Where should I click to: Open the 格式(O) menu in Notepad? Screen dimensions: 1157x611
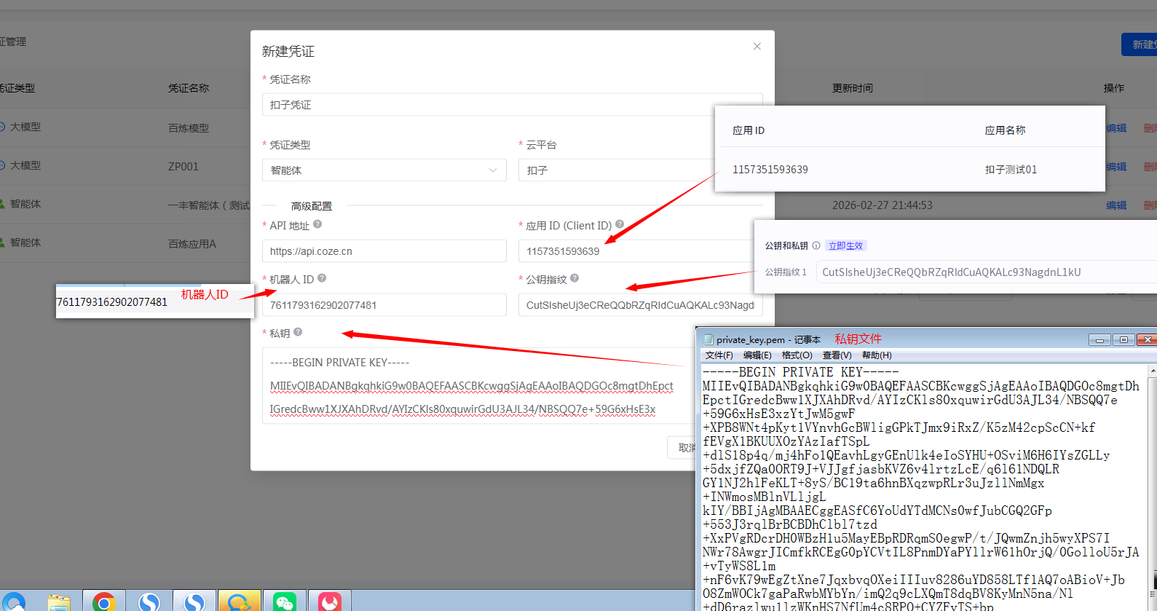point(797,355)
